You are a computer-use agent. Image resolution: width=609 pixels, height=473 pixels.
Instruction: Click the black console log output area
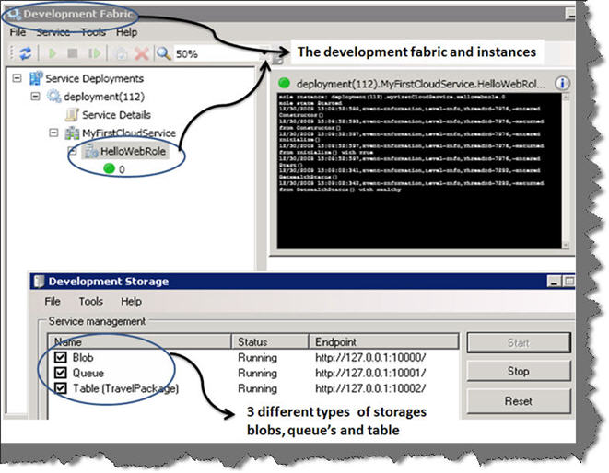(419, 171)
